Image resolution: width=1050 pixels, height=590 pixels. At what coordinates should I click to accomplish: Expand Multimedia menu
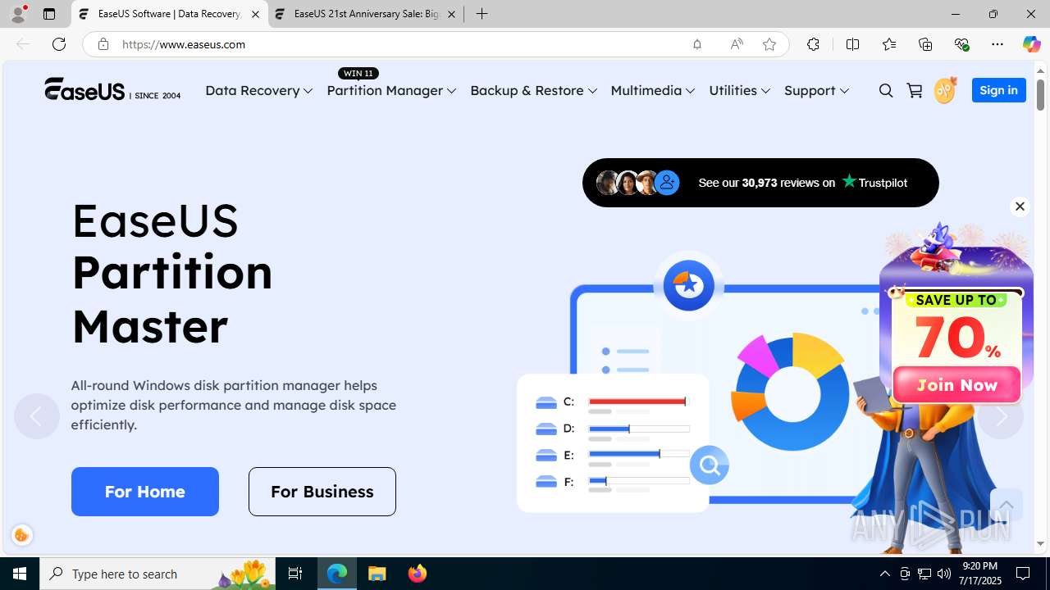point(652,90)
